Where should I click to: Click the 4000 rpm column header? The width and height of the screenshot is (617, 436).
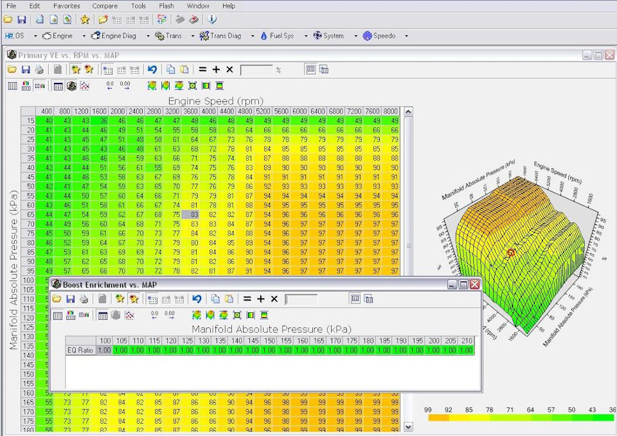tap(208, 111)
